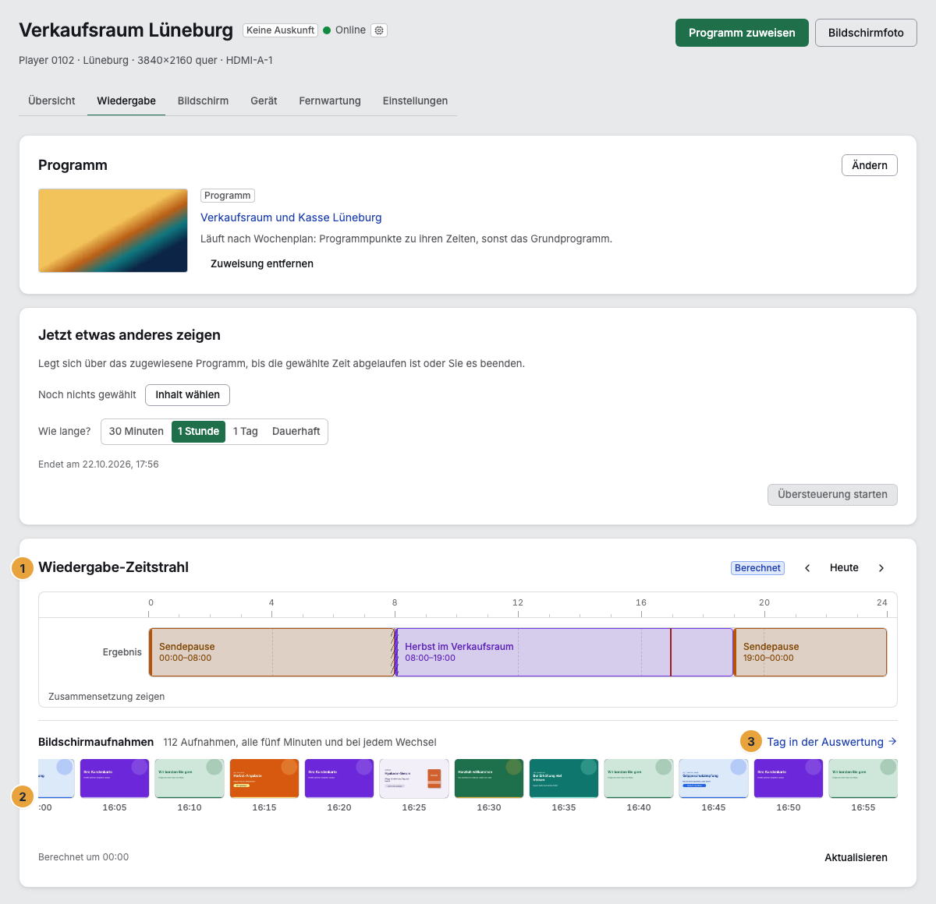Click Aktualisieren
The height and width of the screenshot is (904, 936).
point(856,858)
